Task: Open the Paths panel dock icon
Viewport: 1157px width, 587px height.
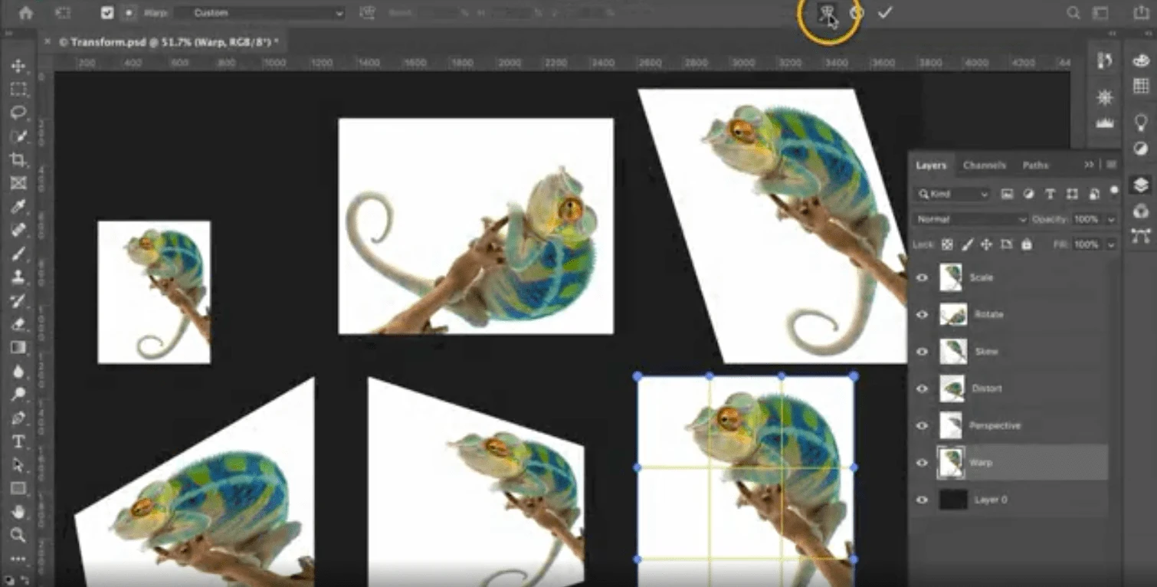Action: pyautogui.click(x=1141, y=236)
